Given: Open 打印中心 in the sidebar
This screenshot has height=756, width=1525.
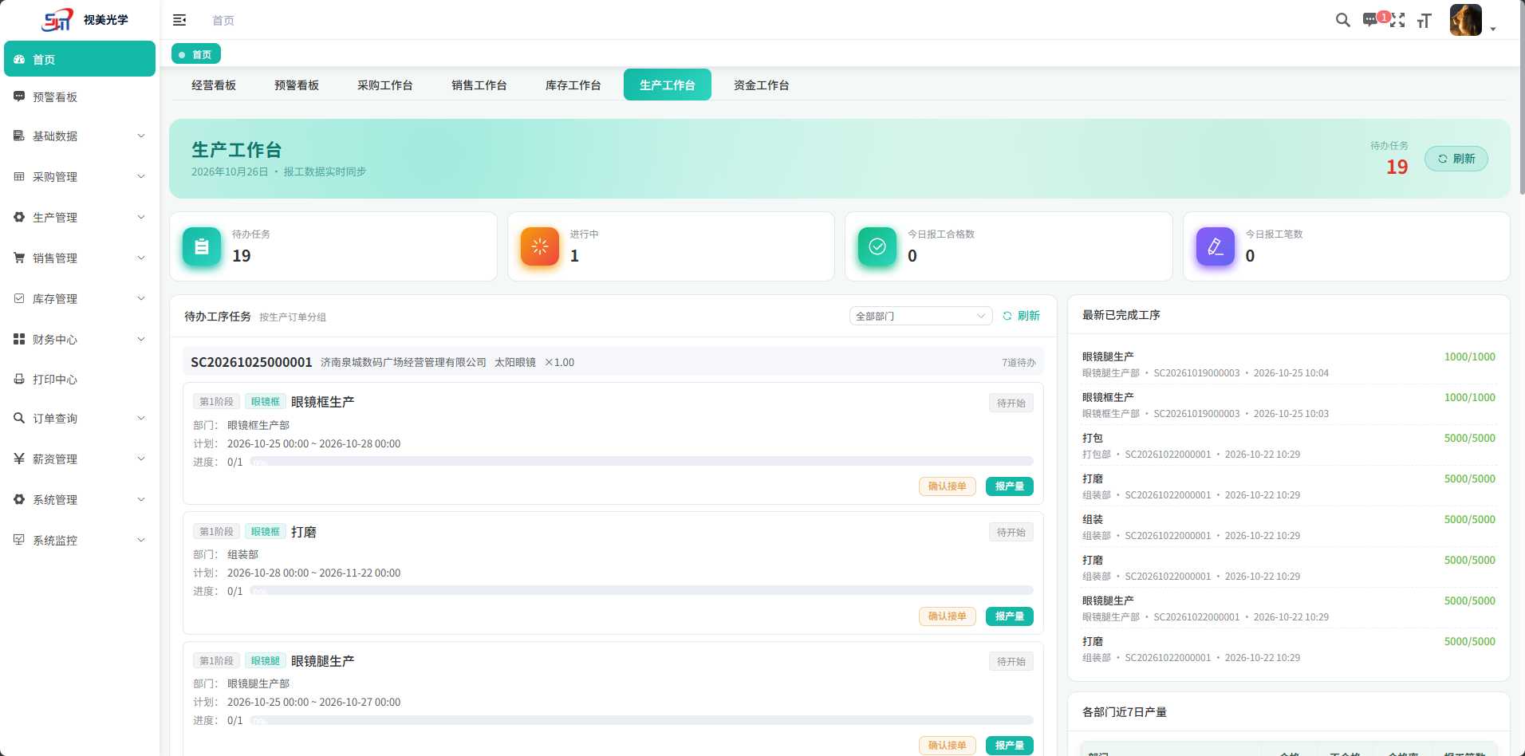Looking at the screenshot, I should [x=80, y=379].
